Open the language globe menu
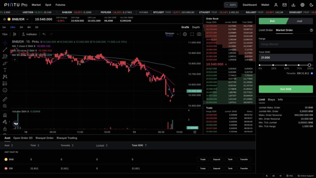Viewport: 316px width, 178px height. click(x=302, y=5)
